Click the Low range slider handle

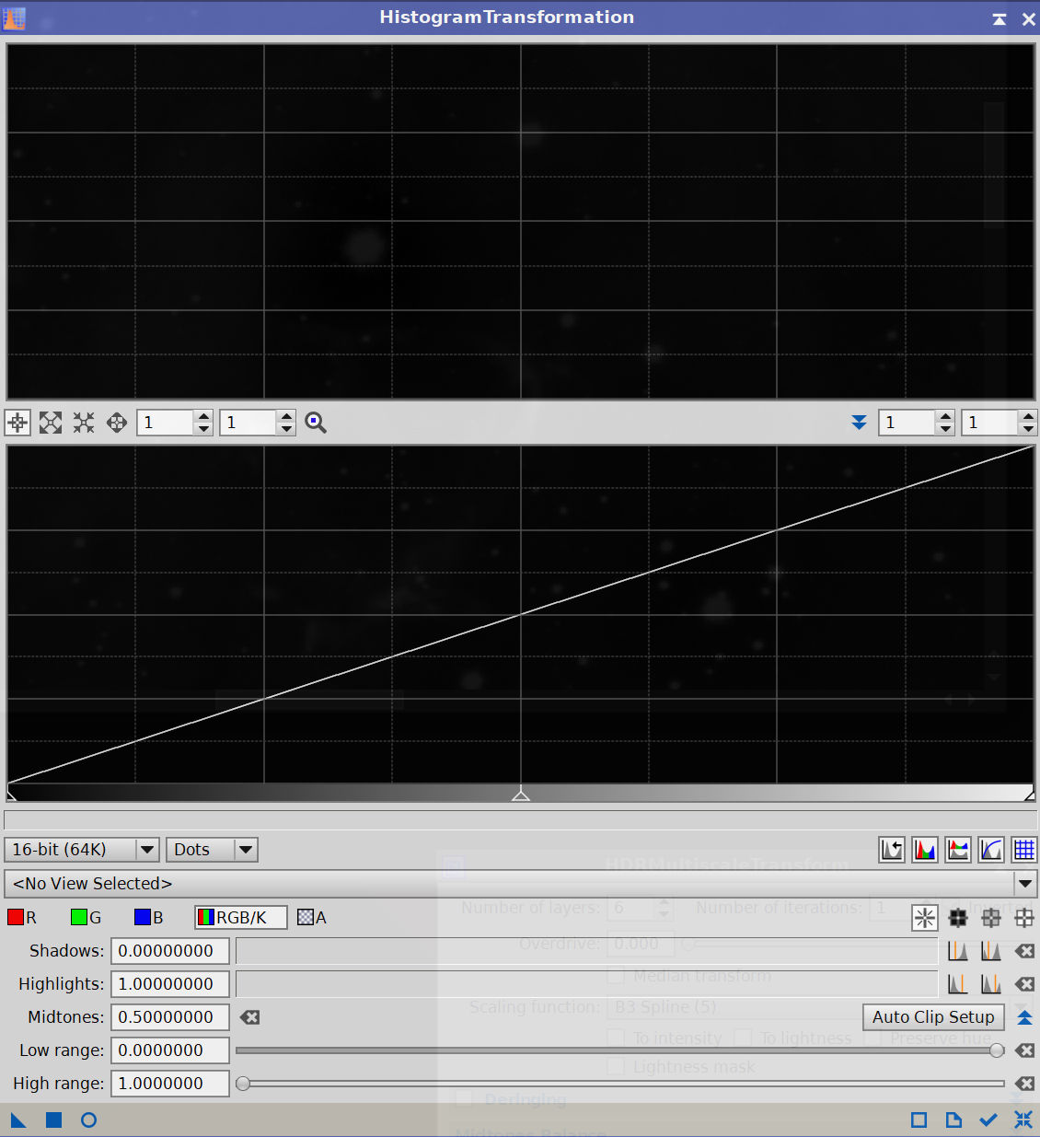tap(997, 1050)
